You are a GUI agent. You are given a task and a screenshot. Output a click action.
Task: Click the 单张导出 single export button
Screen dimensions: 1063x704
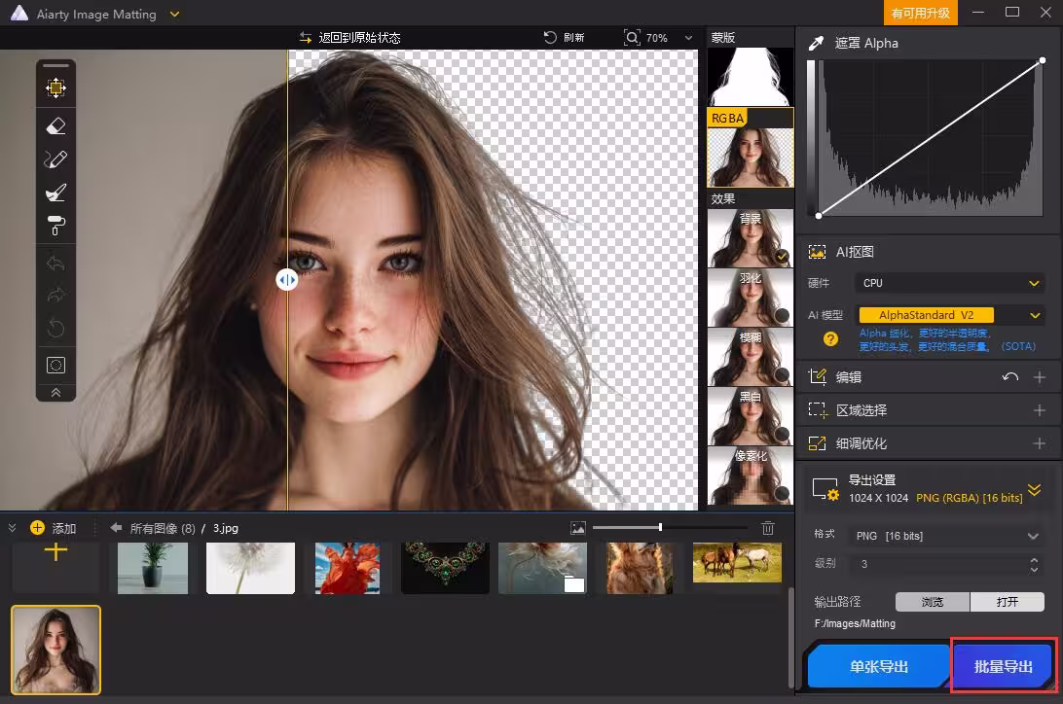point(878,666)
